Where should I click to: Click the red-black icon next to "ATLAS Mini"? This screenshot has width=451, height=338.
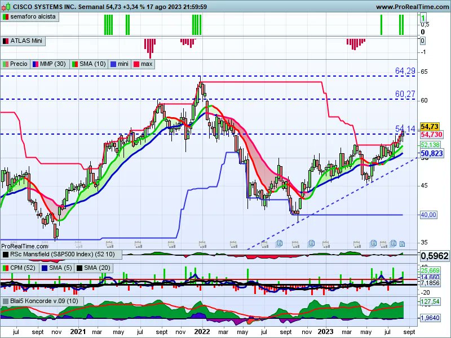5,41
